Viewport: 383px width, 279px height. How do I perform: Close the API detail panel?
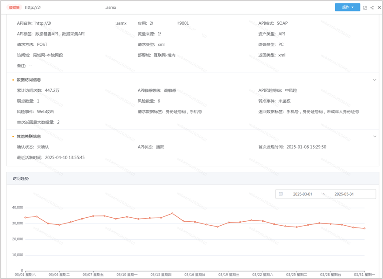tap(379, 7)
